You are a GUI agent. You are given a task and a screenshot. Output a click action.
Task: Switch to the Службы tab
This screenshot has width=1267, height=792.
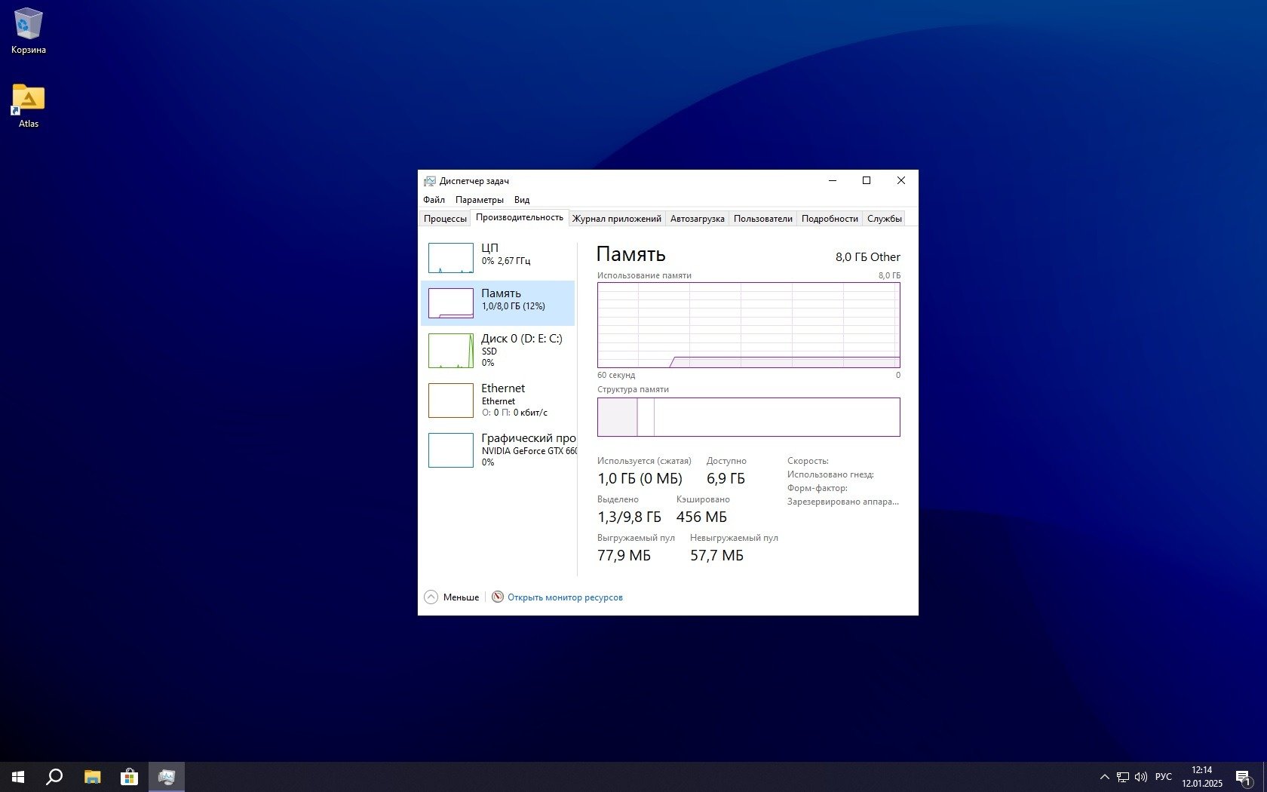(x=884, y=219)
